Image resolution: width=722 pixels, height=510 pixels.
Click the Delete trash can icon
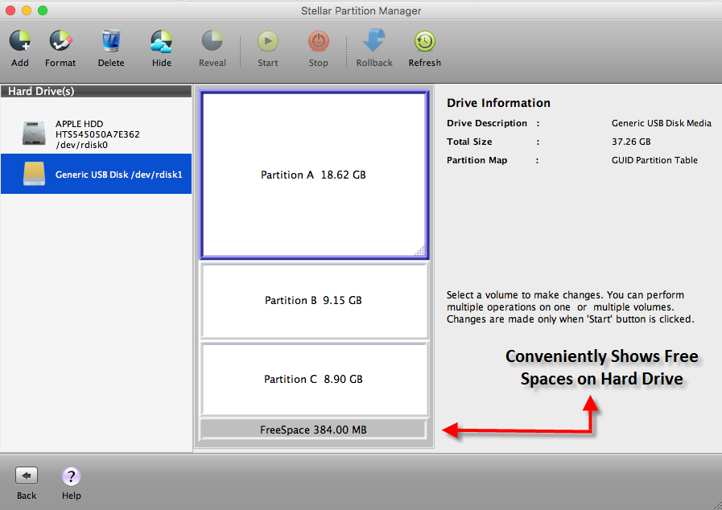(x=111, y=41)
